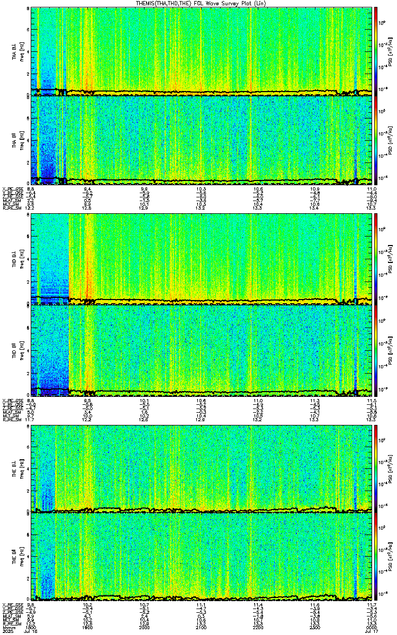Click the THE B∥ spectrogram panel
397x635 pixels.
(202, 557)
